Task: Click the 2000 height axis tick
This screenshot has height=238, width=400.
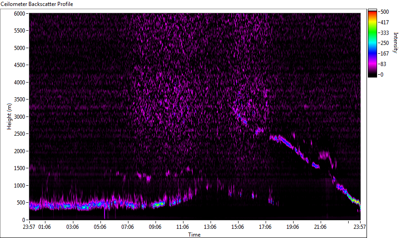Action: pos(20,151)
